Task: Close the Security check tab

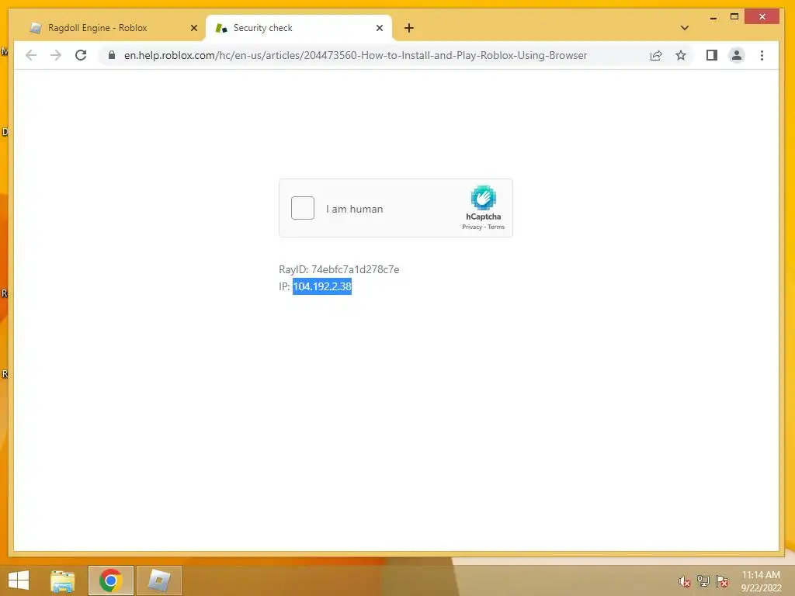Action: (379, 28)
